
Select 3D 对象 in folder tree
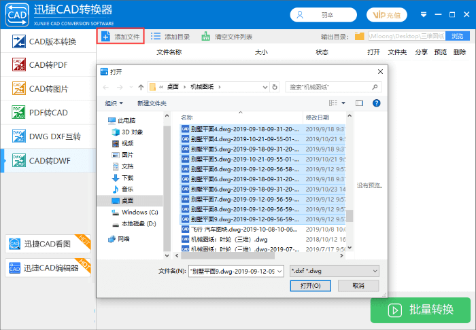[x=128, y=132]
